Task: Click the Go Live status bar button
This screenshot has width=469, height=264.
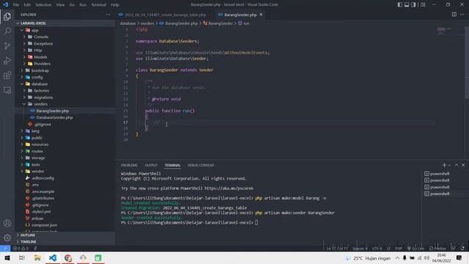Action: pos(416,248)
